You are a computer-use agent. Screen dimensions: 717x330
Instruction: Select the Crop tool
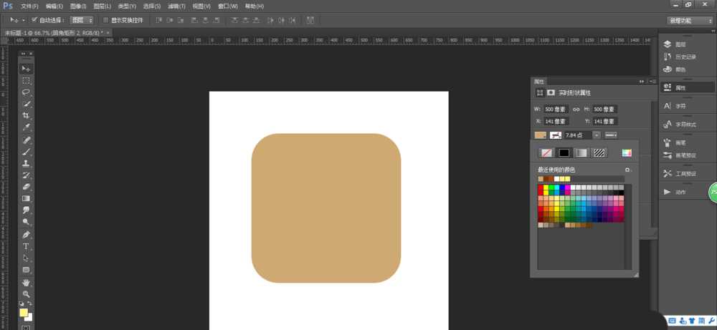tap(27, 116)
